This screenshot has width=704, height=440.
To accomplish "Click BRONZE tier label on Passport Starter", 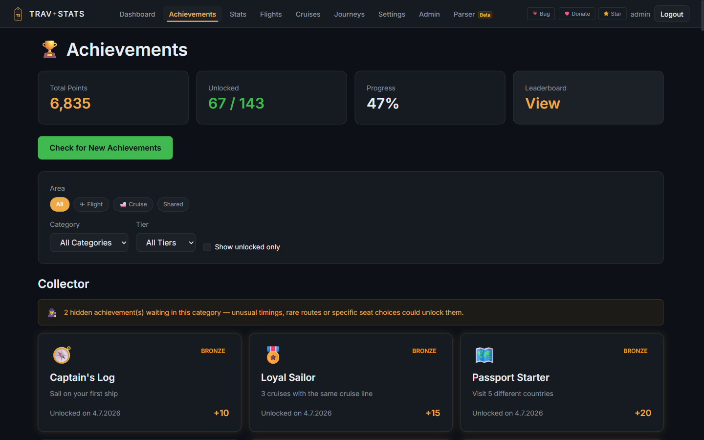I will pos(636,351).
